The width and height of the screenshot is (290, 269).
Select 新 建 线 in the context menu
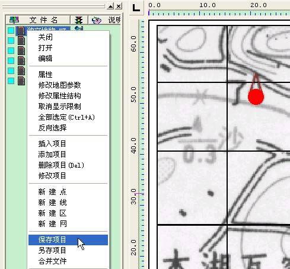pos(52,203)
